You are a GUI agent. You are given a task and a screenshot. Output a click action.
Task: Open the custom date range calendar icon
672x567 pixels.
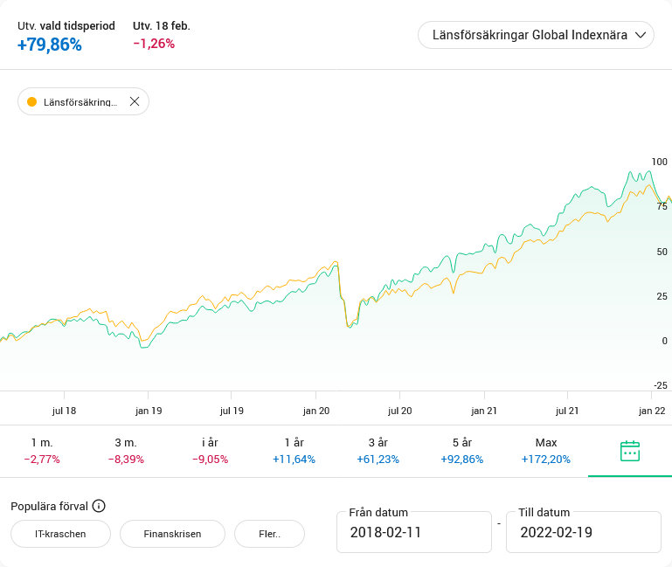coord(629,451)
